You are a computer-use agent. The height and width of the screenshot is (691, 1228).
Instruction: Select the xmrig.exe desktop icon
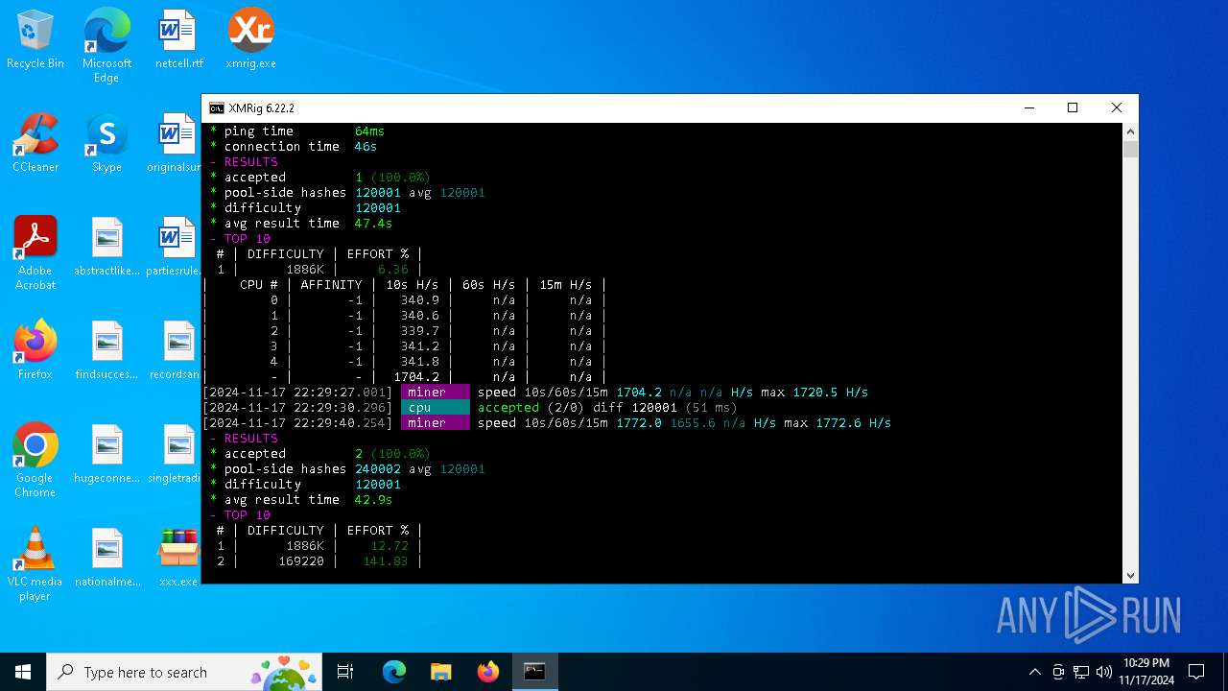click(x=250, y=40)
